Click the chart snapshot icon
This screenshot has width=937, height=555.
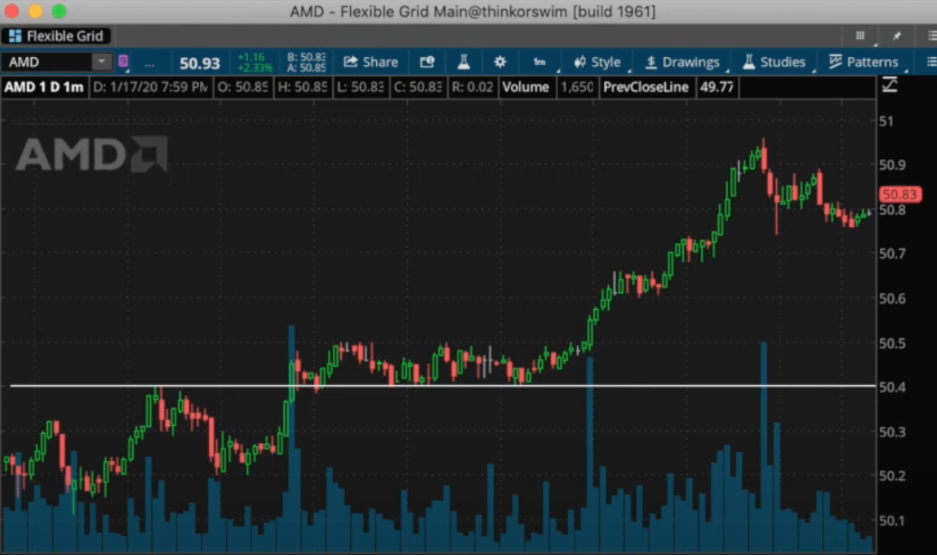(x=427, y=62)
